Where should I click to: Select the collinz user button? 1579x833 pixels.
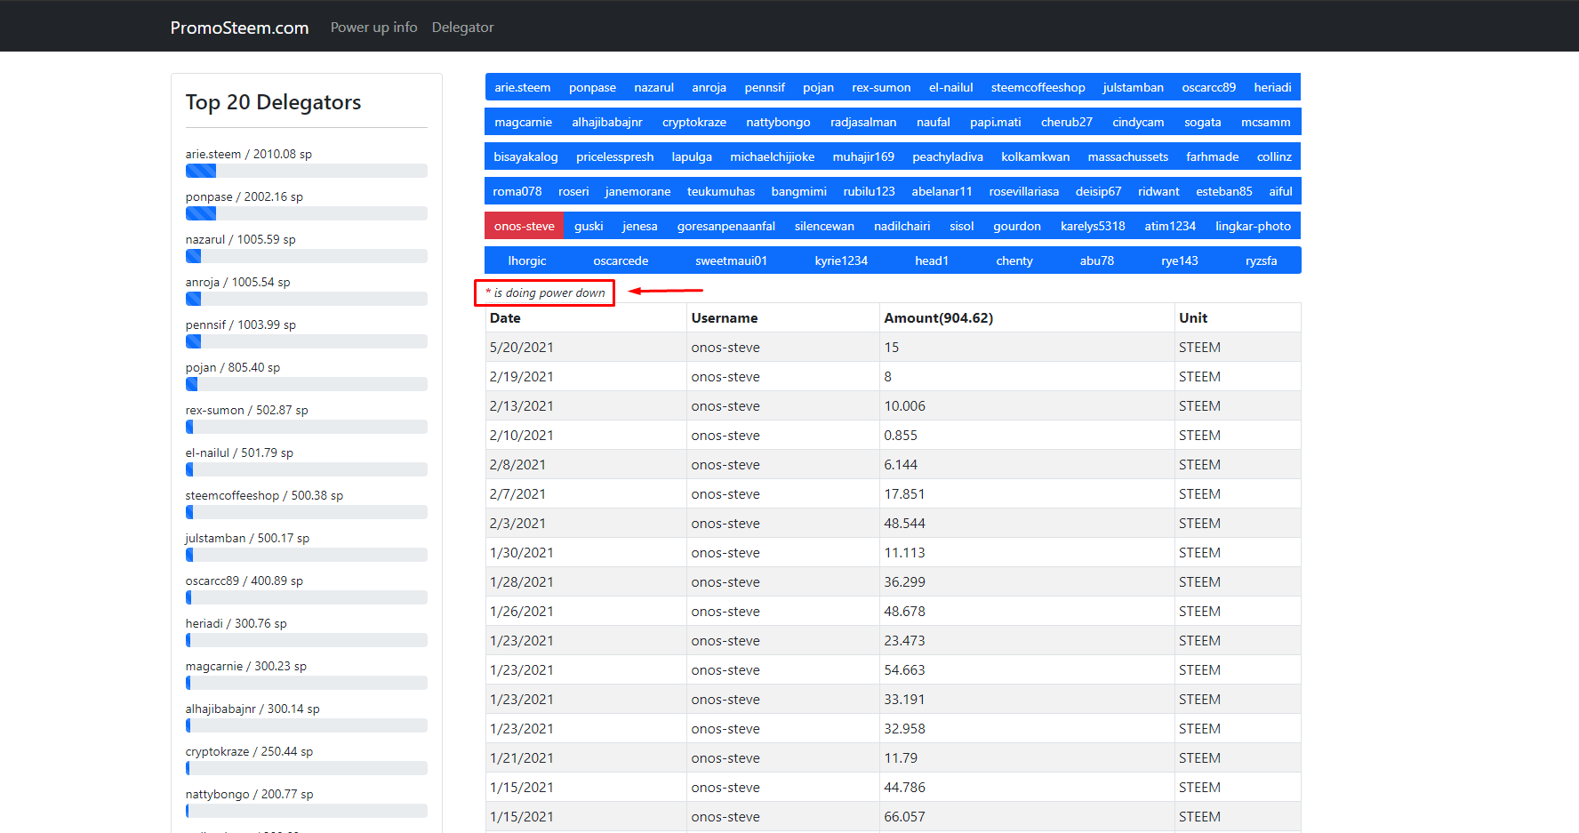(1274, 156)
